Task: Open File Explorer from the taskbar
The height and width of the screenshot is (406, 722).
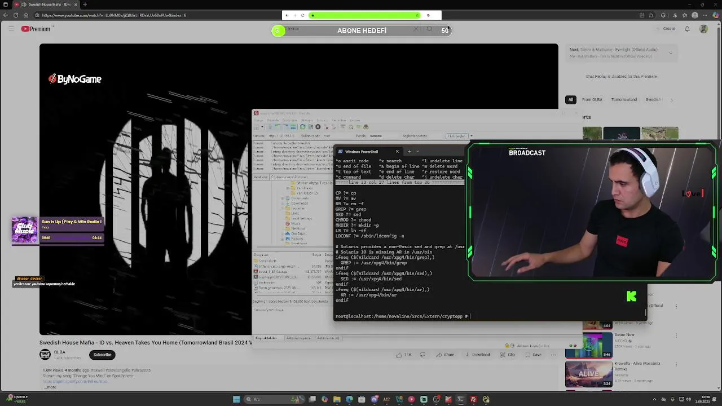Action: click(337, 399)
